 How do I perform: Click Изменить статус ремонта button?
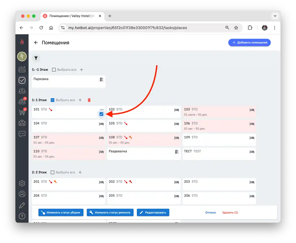coord(110,212)
